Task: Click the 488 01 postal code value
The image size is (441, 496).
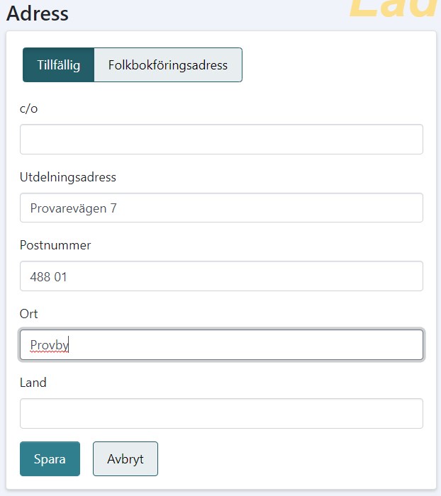Action: coord(48,277)
